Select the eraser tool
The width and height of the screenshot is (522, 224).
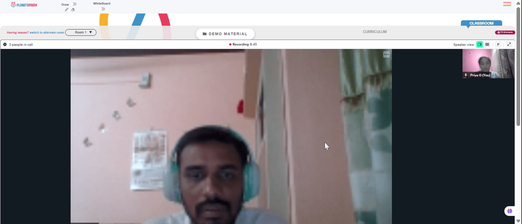pyautogui.click(x=73, y=10)
